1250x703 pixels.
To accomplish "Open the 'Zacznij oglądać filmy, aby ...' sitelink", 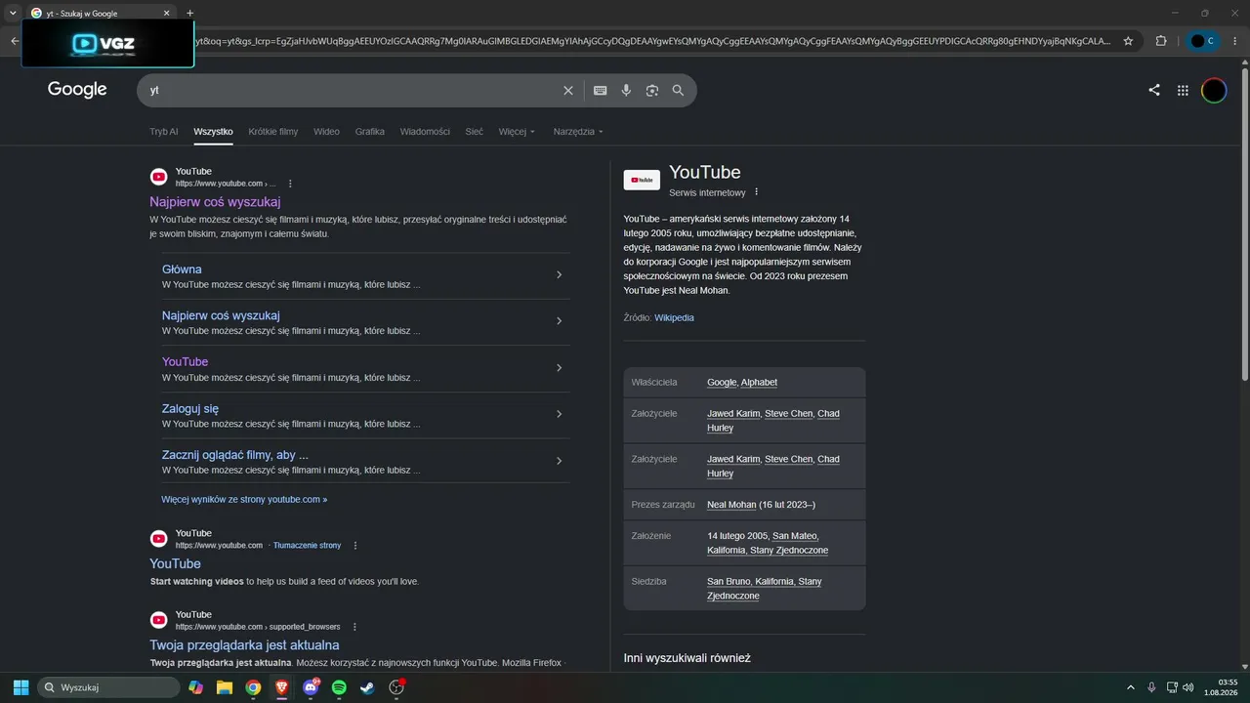I will click(235, 455).
